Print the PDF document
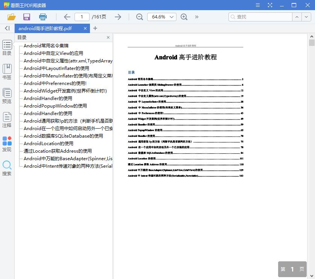Image resolution: width=315 pixels, height=279 pixels. 42,17
